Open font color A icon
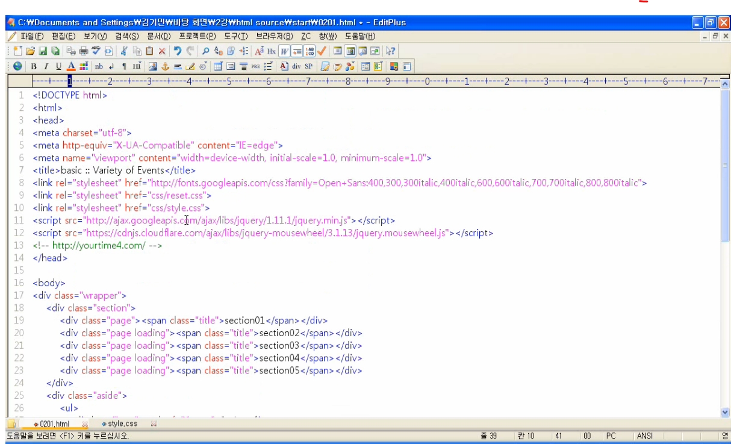 tap(70, 66)
